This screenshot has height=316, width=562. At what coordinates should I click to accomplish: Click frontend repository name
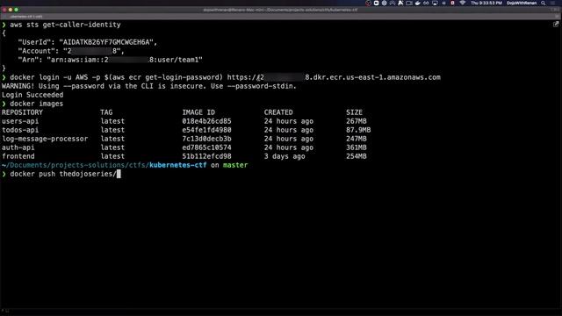18,156
